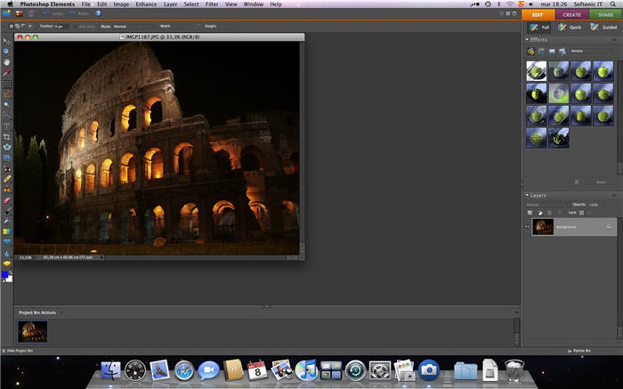Select the Sponge tool
Image resolution: width=623 pixels, height=389 pixels.
[x=7, y=263]
